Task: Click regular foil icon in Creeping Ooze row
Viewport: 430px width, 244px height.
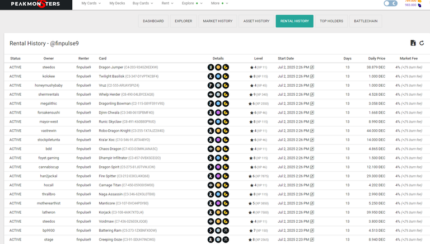Action: [226, 240]
